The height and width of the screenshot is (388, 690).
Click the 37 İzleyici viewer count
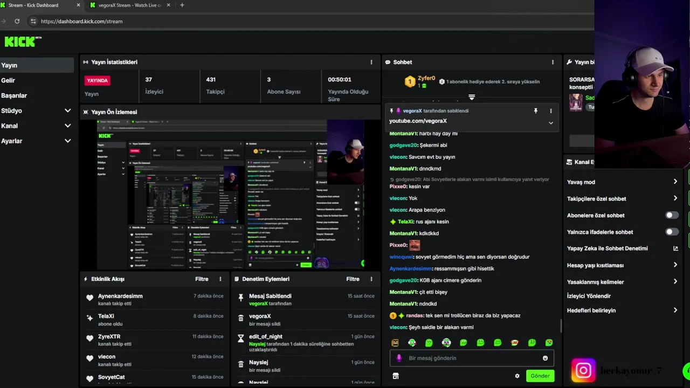154,86
